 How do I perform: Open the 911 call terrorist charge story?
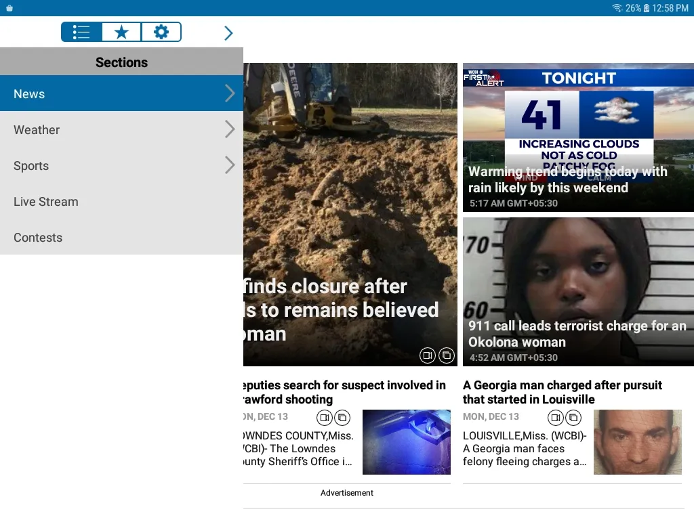coord(578,292)
